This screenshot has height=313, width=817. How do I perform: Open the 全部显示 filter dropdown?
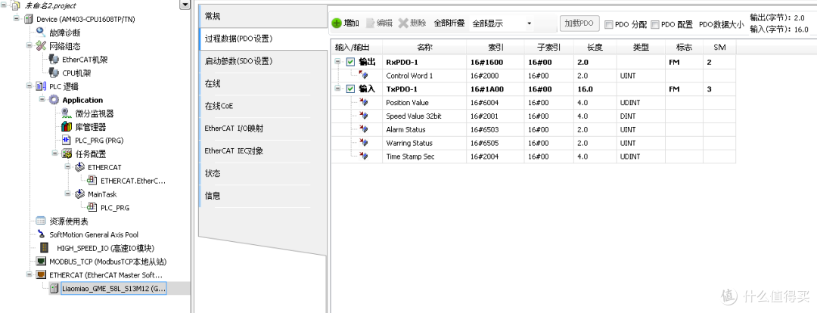coord(530,23)
